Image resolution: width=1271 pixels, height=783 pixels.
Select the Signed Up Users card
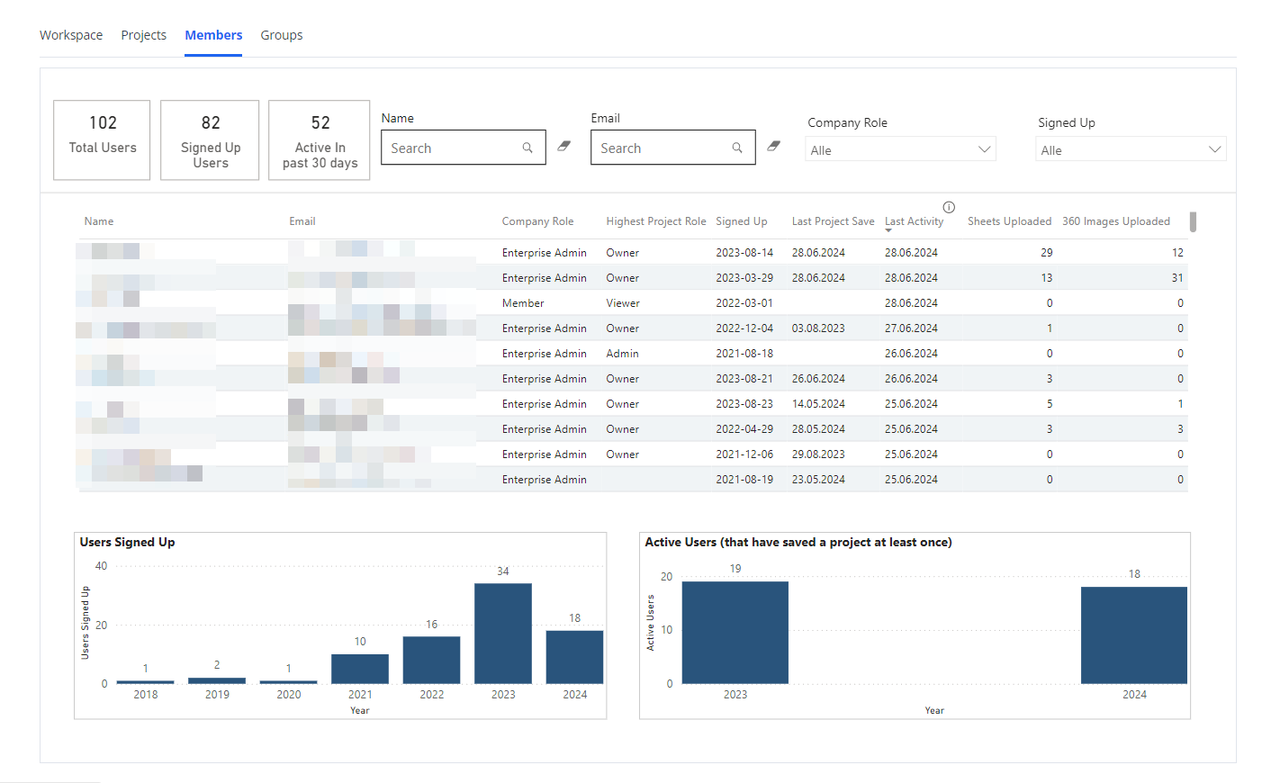click(x=210, y=140)
